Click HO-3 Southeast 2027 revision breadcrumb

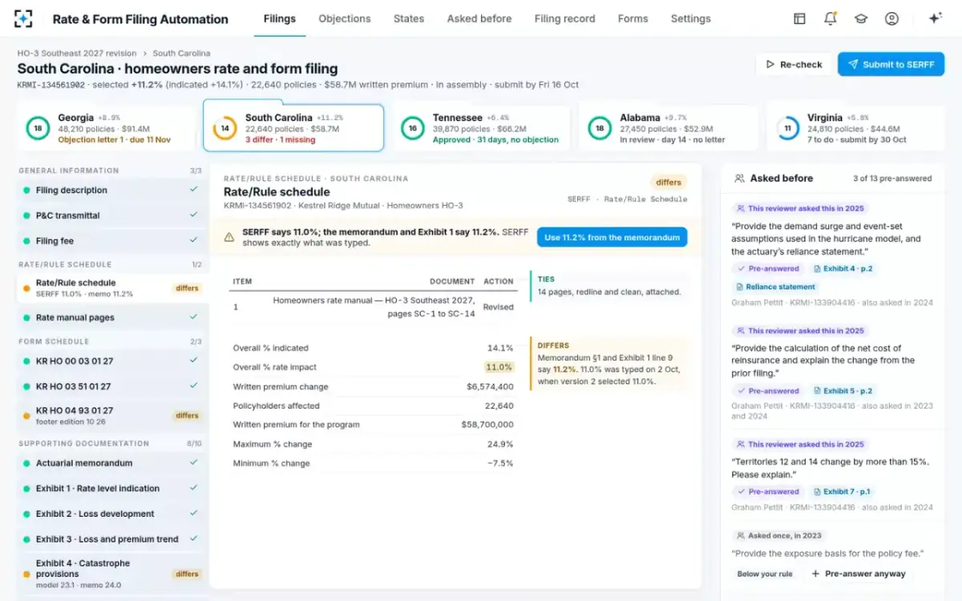pyautogui.click(x=77, y=53)
